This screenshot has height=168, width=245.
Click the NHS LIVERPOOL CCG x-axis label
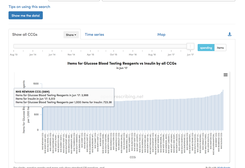coord(50,142)
